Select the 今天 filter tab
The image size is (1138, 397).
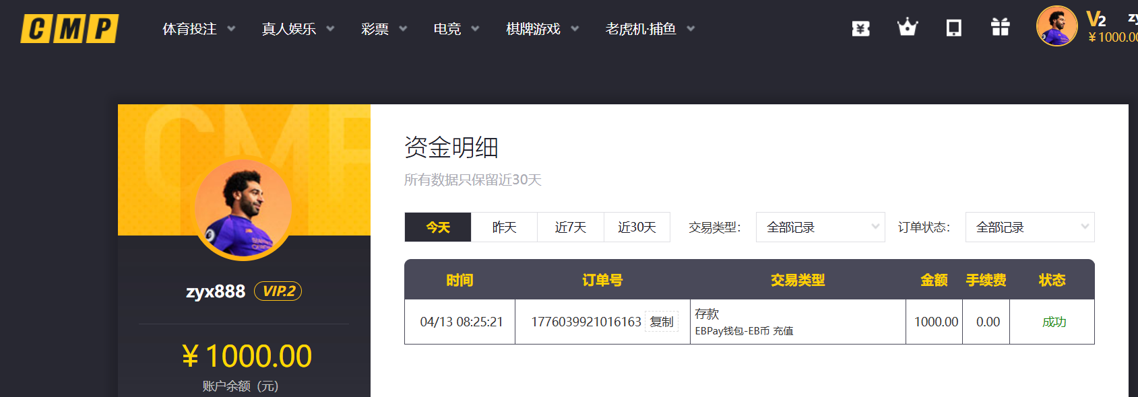tap(438, 227)
